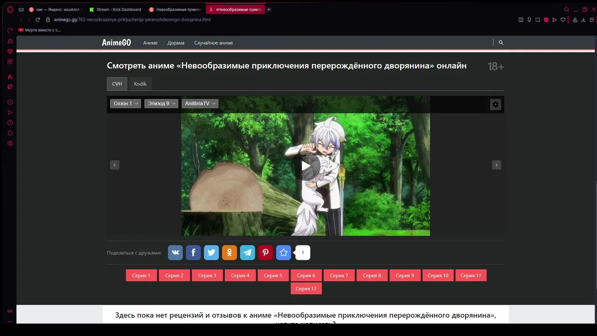
Task: Play the anime video
Action: tap(305, 166)
